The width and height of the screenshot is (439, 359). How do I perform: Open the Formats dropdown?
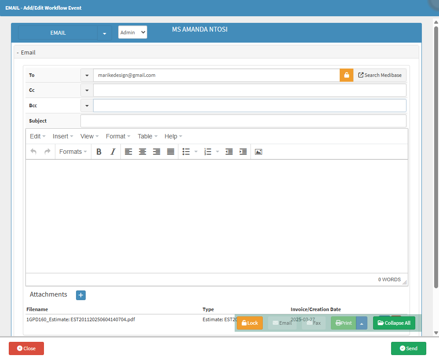[x=73, y=152]
